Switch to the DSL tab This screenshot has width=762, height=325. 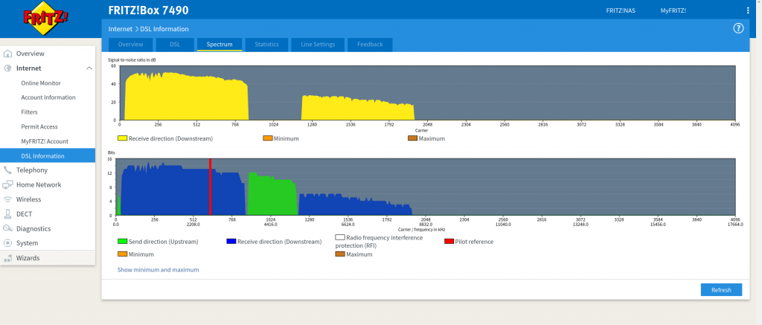tap(175, 44)
